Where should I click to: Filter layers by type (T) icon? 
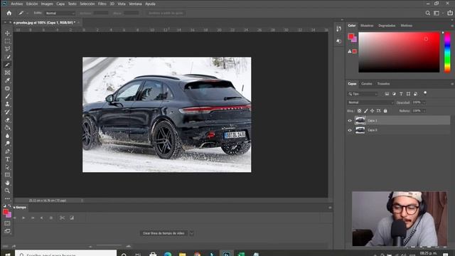[x=401, y=94]
